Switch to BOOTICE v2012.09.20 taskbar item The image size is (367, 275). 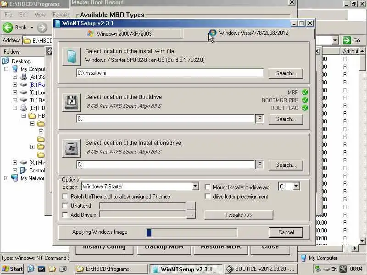261,269
